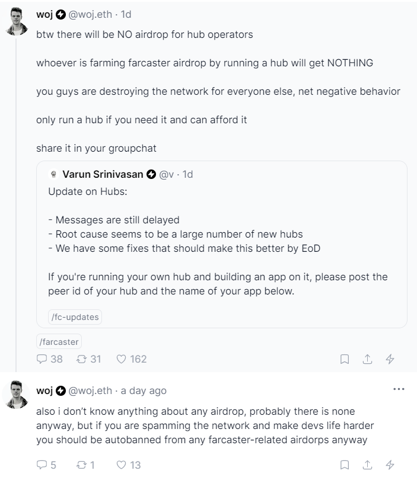Recast the hub operators airdrop post
The height and width of the screenshot is (477, 417).
coord(81,358)
